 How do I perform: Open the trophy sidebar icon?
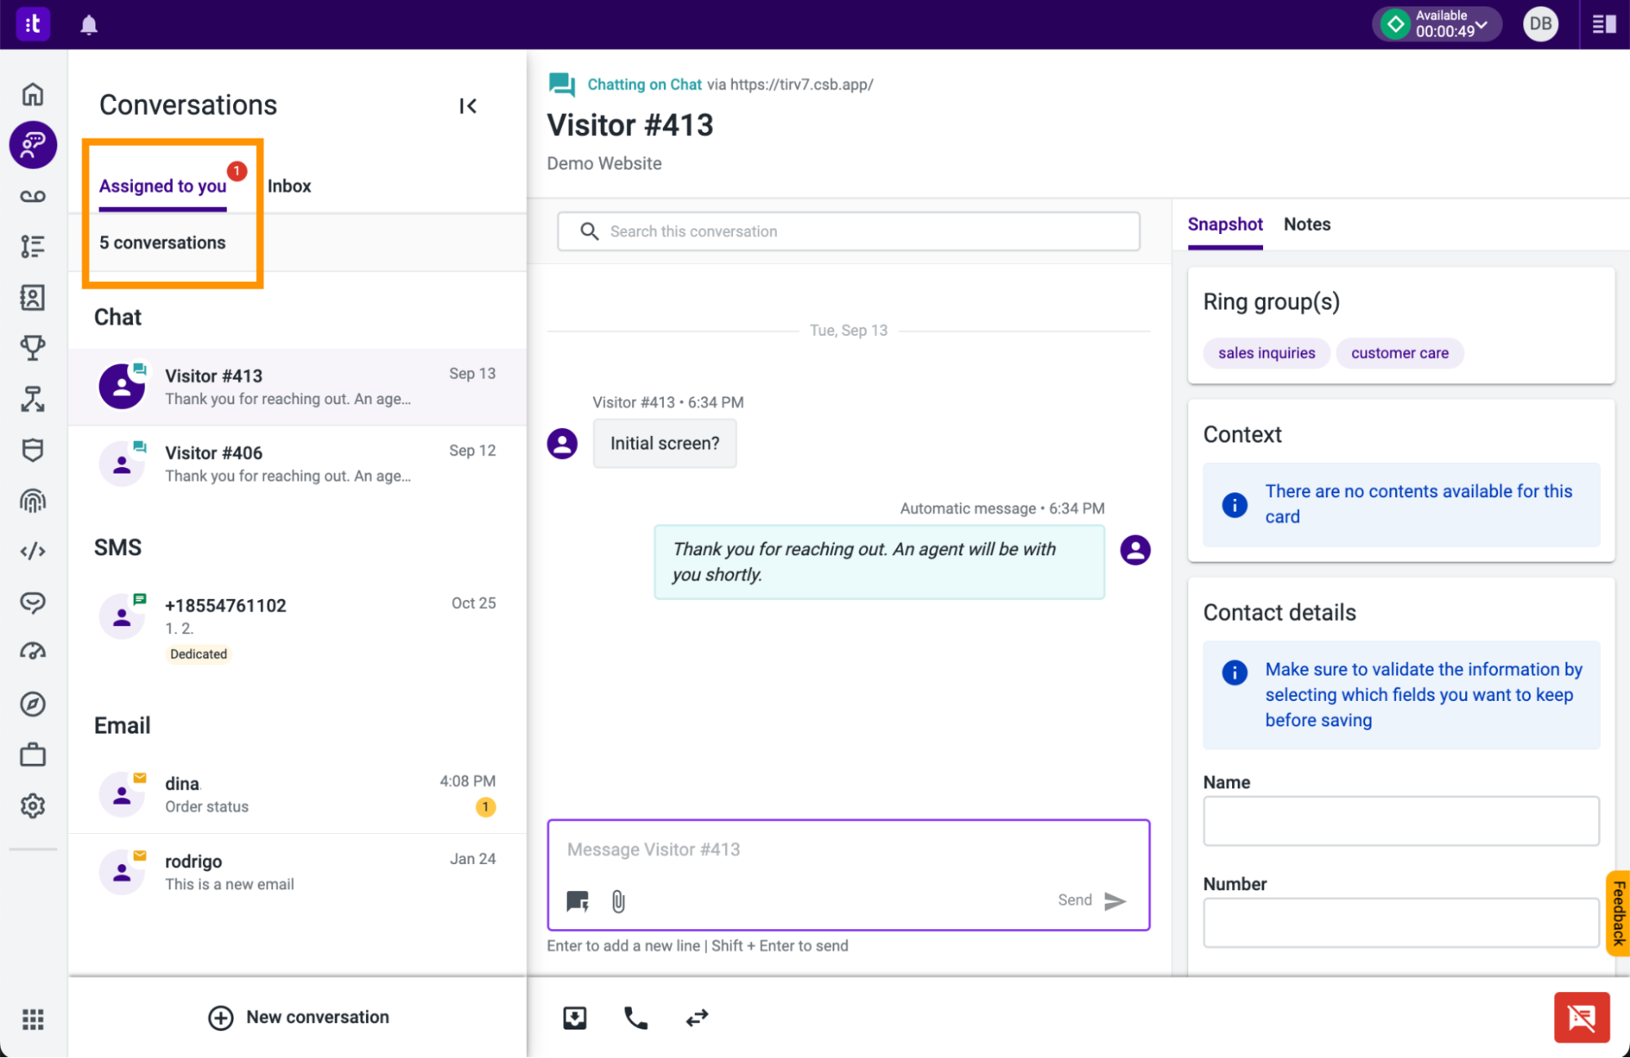[33, 348]
